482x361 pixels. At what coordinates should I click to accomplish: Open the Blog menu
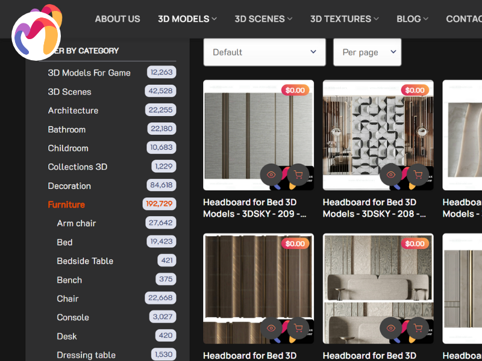(412, 19)
